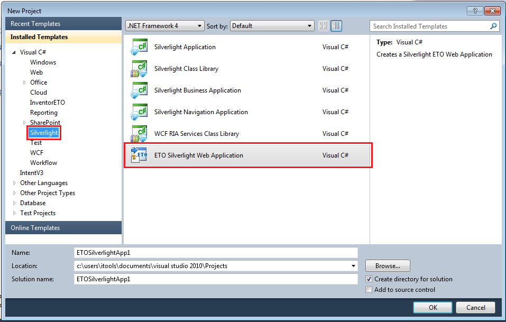The image size is (506, 322).
Task: Select the Windows category
Action: [x=43, y=62]
